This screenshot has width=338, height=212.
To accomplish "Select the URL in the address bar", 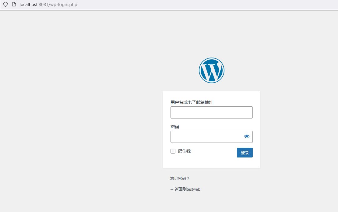I will coord(49,4).
